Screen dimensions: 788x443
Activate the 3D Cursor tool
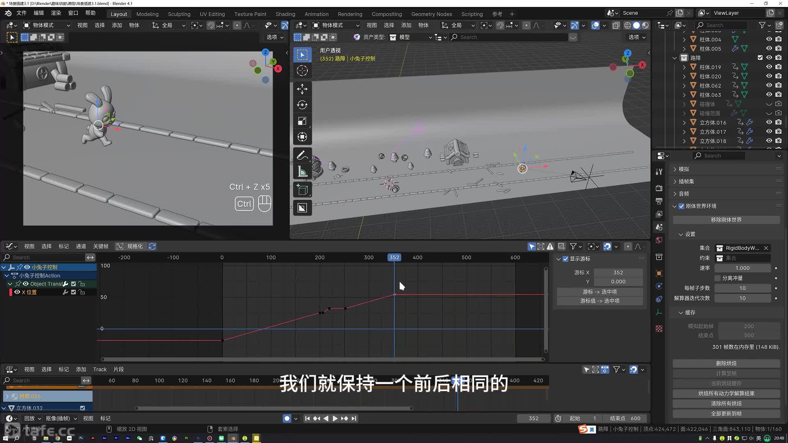pyautogui.click(x=302, y=71)
